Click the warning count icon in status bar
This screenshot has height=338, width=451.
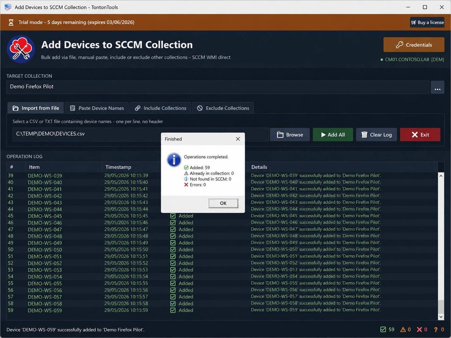(403, 330)
